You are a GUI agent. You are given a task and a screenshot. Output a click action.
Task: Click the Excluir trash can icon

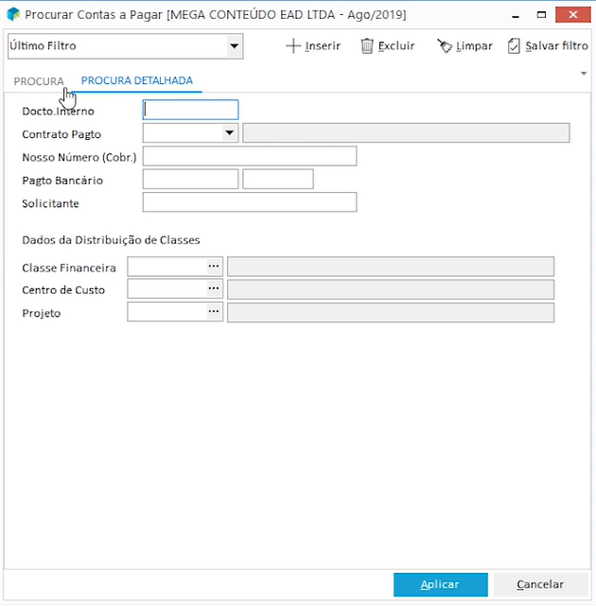pos(367,46)
